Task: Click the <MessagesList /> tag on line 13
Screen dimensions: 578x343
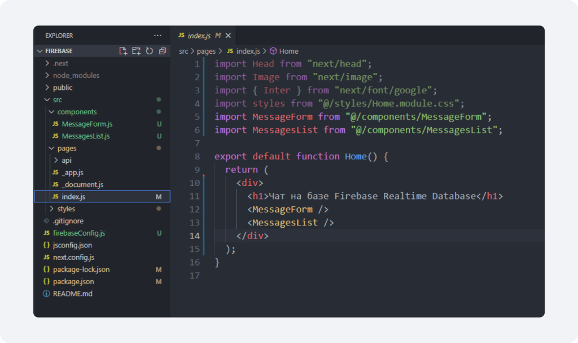Action: (x=291, y=223)
